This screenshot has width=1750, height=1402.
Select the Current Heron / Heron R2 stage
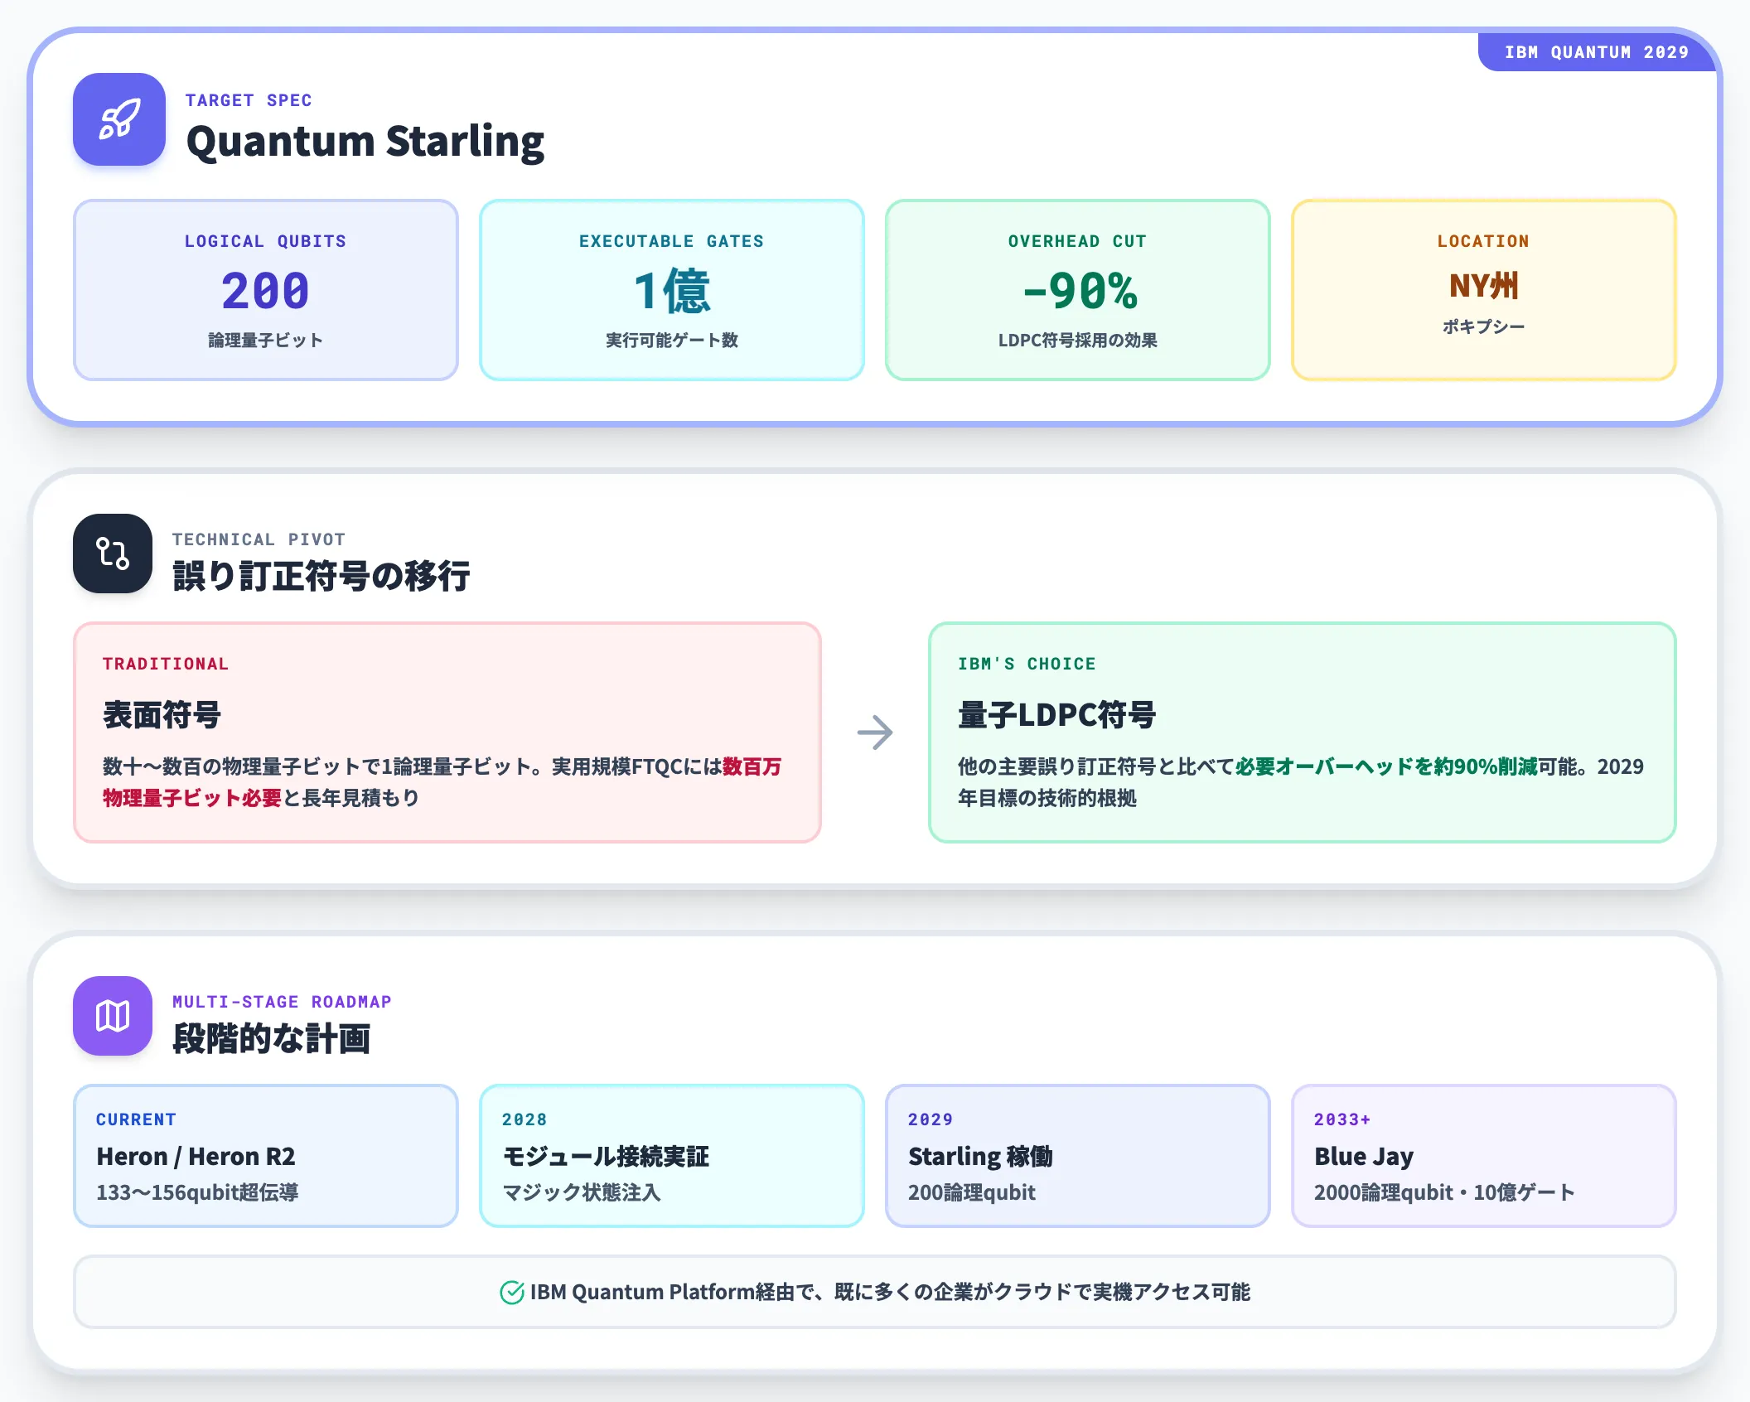(x=266, y=1156)
